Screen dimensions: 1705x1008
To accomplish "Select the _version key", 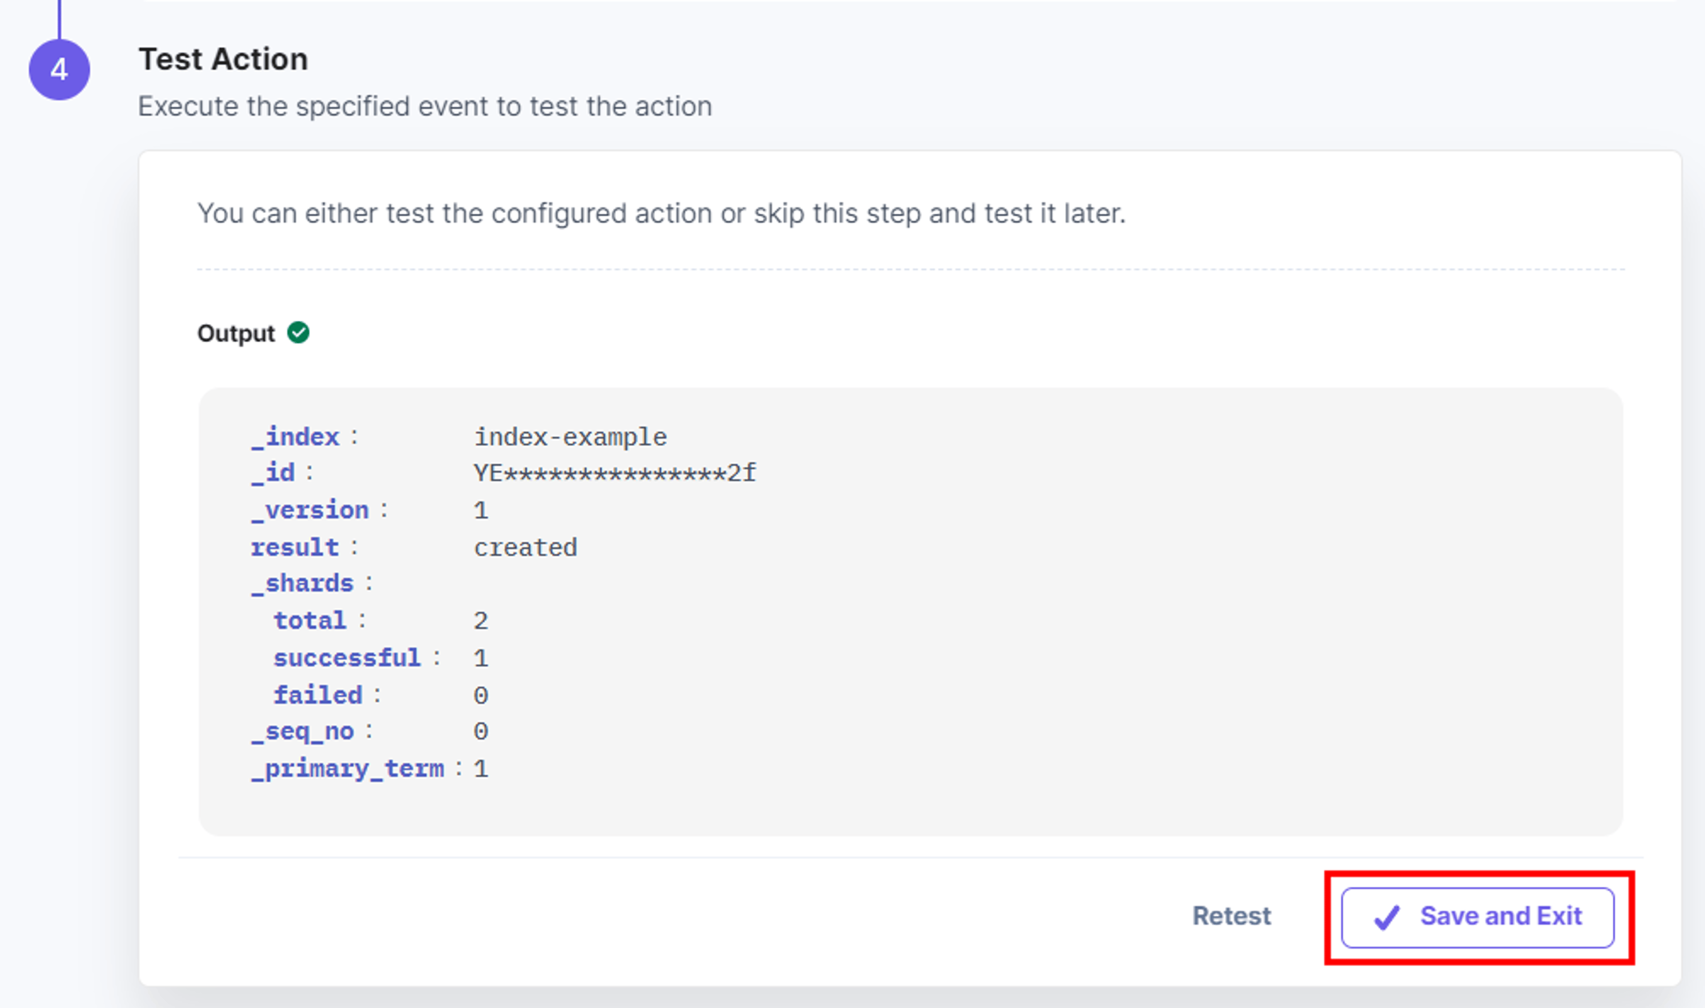I will pos(309,510).
